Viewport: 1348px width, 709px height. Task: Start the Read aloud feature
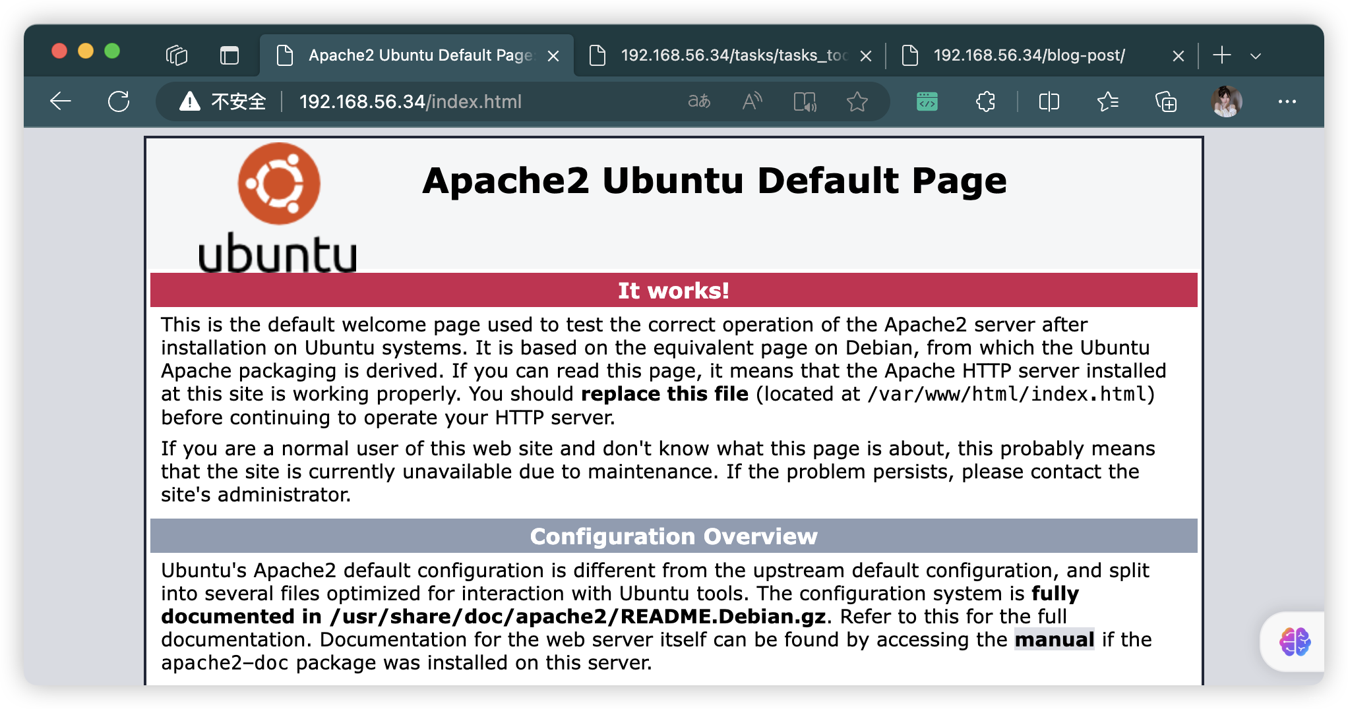click(x=752, y=101)
